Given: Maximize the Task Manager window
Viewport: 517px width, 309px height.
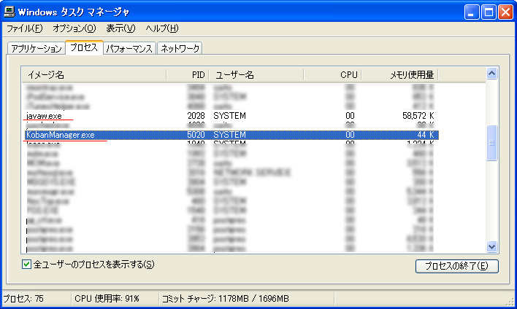Looking at the screenshot, I should (x=489, y=12).
